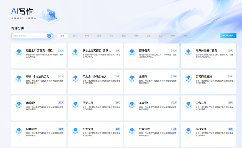The width and height of the screenshot is (242, 148).
Task: Click the 呈阅件 template icon
Action: (x=132, y=79)
